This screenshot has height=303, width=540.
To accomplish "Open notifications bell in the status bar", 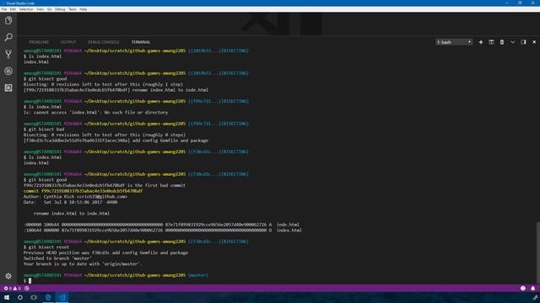I will click(x=532, y=288).
